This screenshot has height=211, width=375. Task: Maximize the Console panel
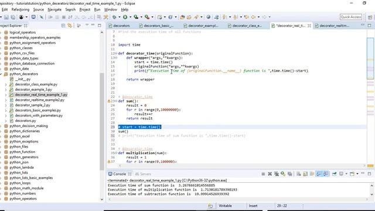point(369,174)
